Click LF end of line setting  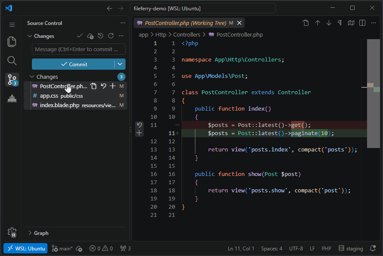point(312,248)
